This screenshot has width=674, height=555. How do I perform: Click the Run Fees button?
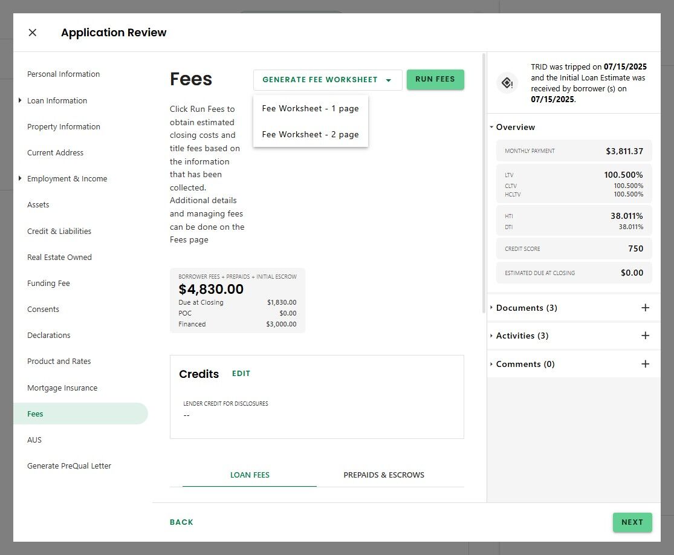(435, 80)
